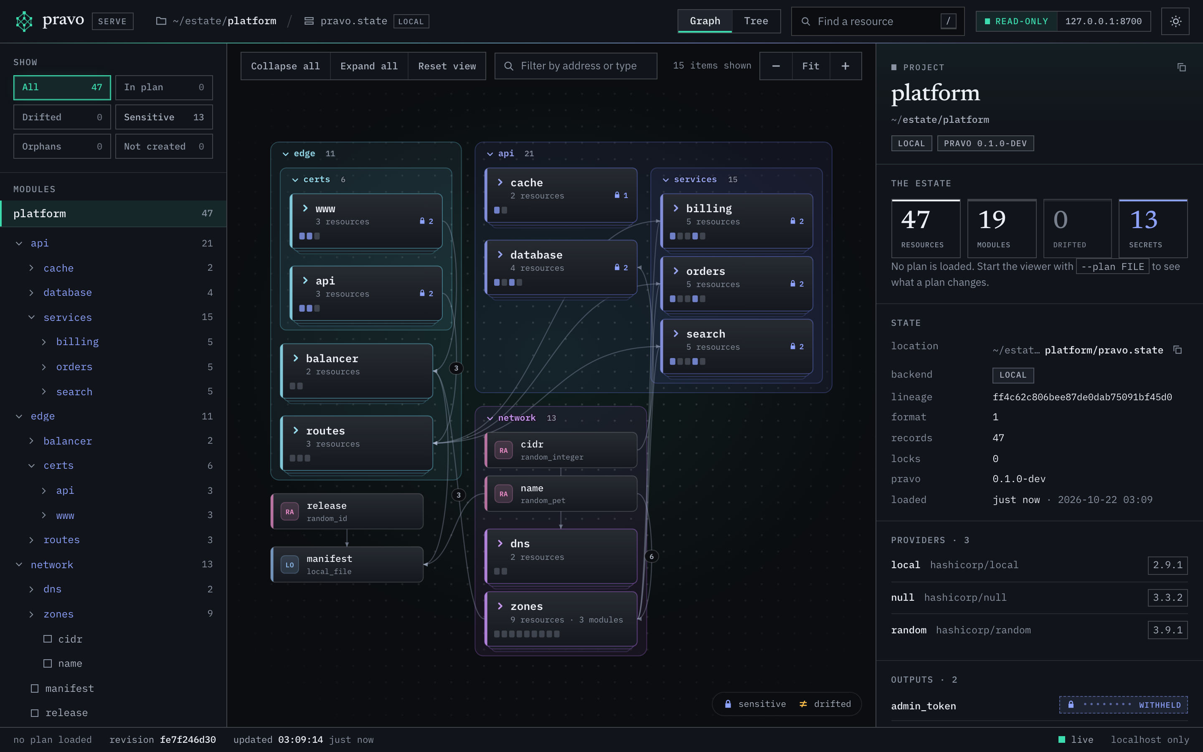Toggle light/dark theme sun icon

coord(1175,21)
